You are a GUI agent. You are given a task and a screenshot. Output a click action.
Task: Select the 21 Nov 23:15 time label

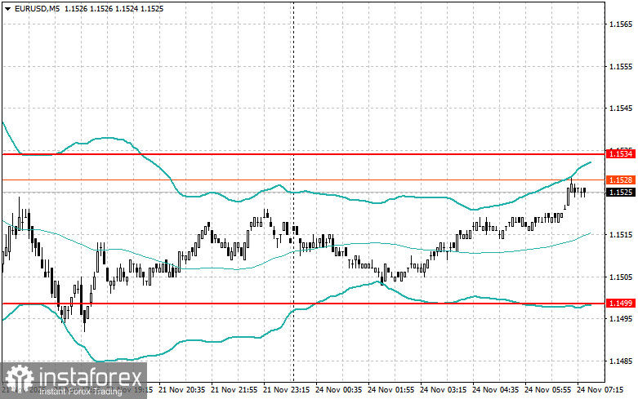(286, 390)
